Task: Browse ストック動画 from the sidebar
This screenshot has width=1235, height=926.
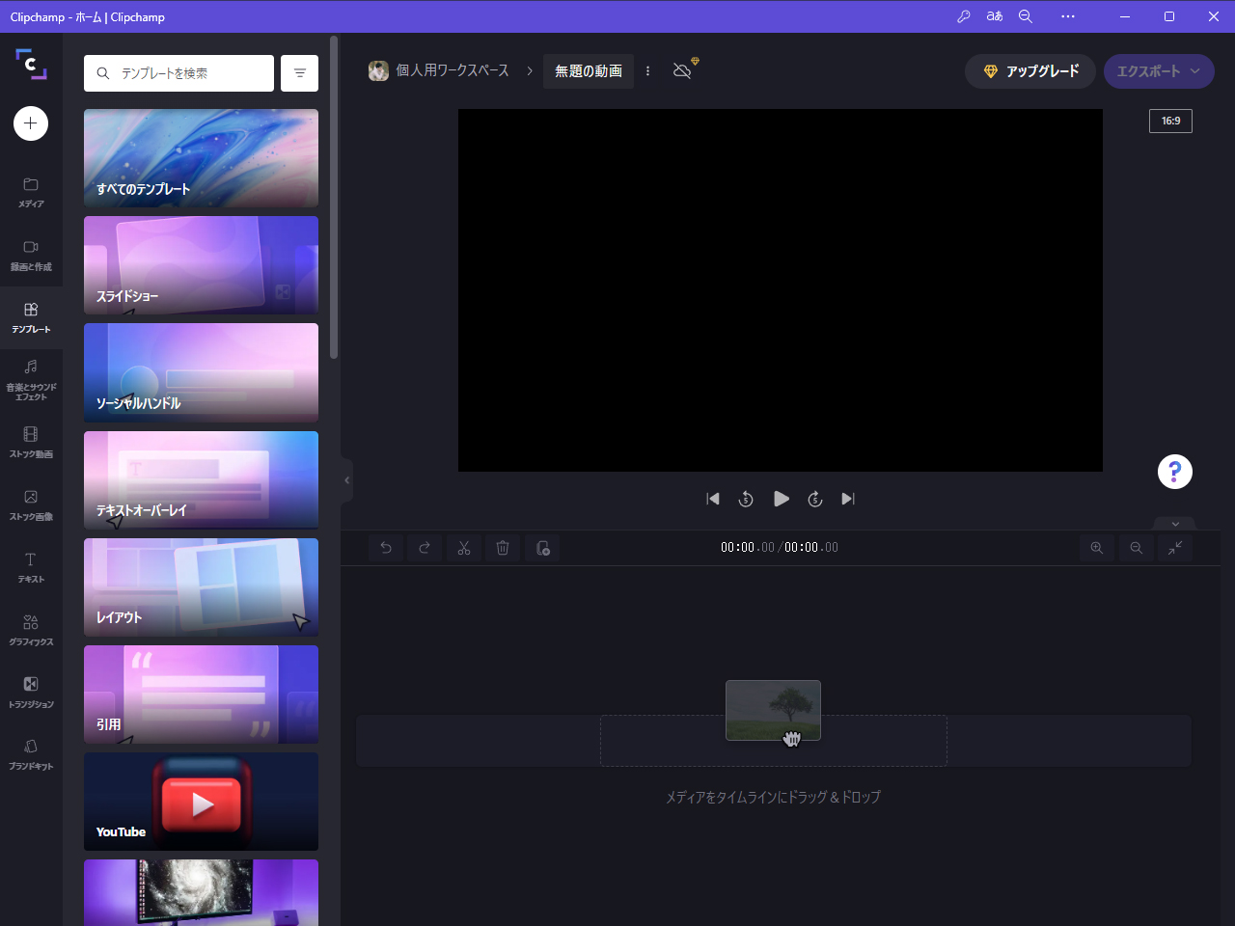Action: click(30, 442)
